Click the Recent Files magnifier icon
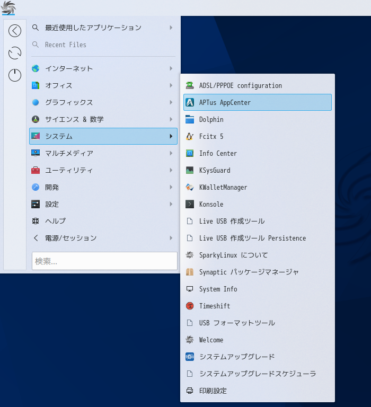 click(36, 45)
